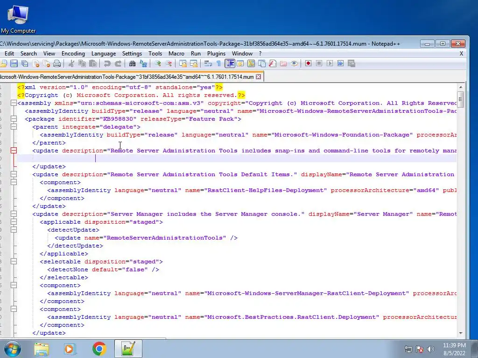478x358 pixels.
Task: Click the Play recorded macro icon
Action: point(330,63)
